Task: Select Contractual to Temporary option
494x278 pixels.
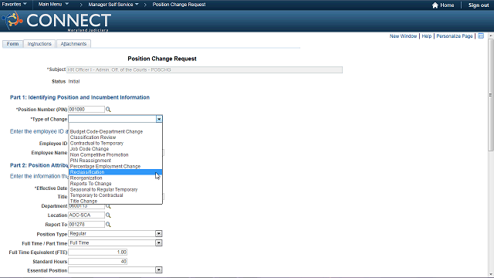Action: (115, 143)
